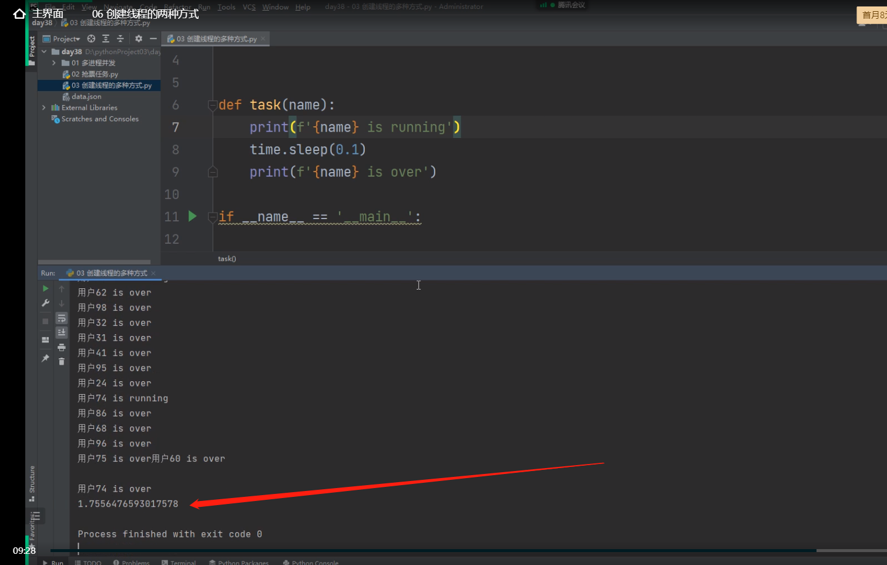Click the Collapse All icon in Project panel

pyautogui.click(x=120, y=39)
